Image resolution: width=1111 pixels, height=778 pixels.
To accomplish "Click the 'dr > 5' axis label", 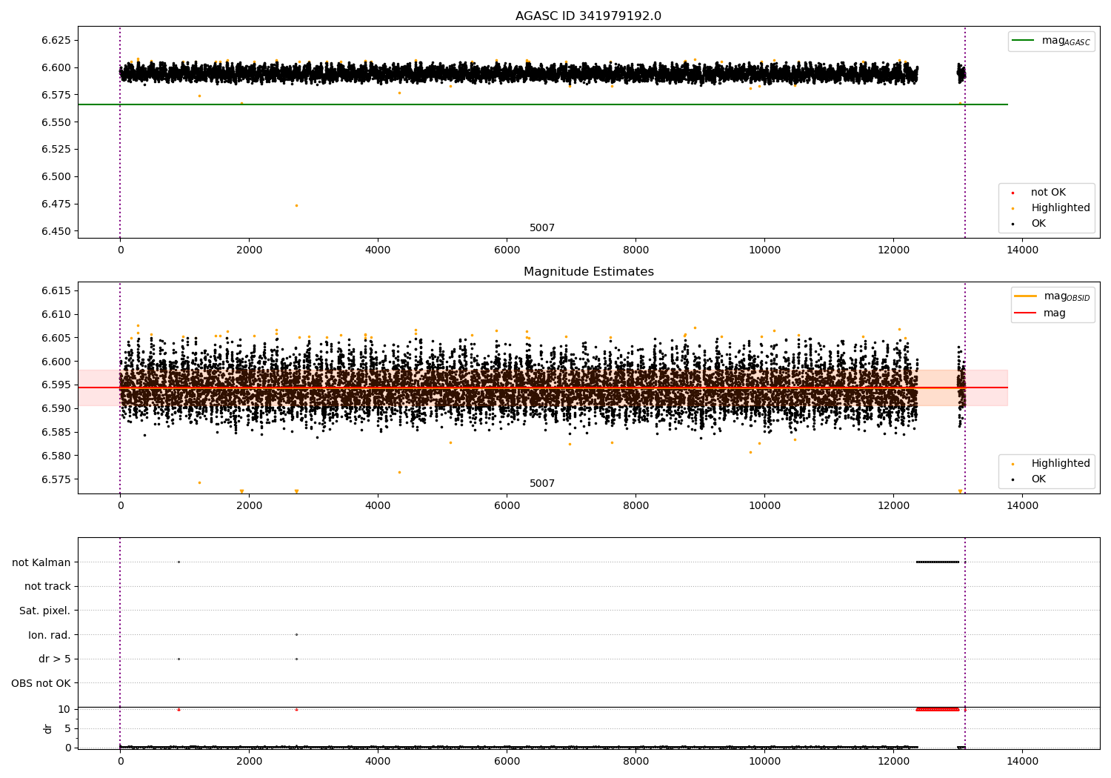I will 54,659.
